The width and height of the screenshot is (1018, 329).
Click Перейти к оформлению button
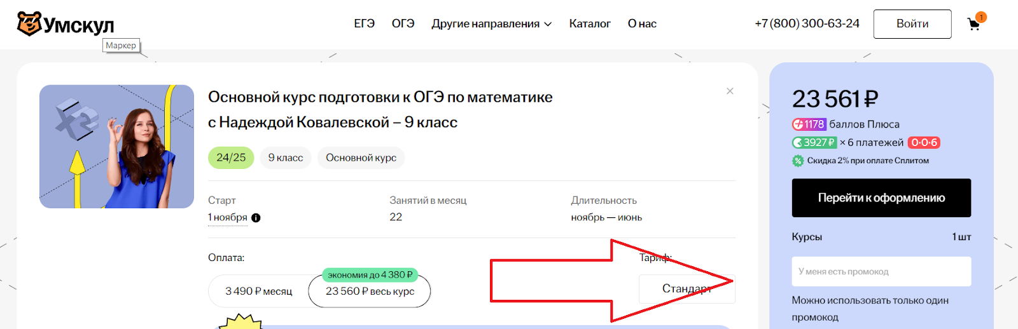click(x=881, y=198)
